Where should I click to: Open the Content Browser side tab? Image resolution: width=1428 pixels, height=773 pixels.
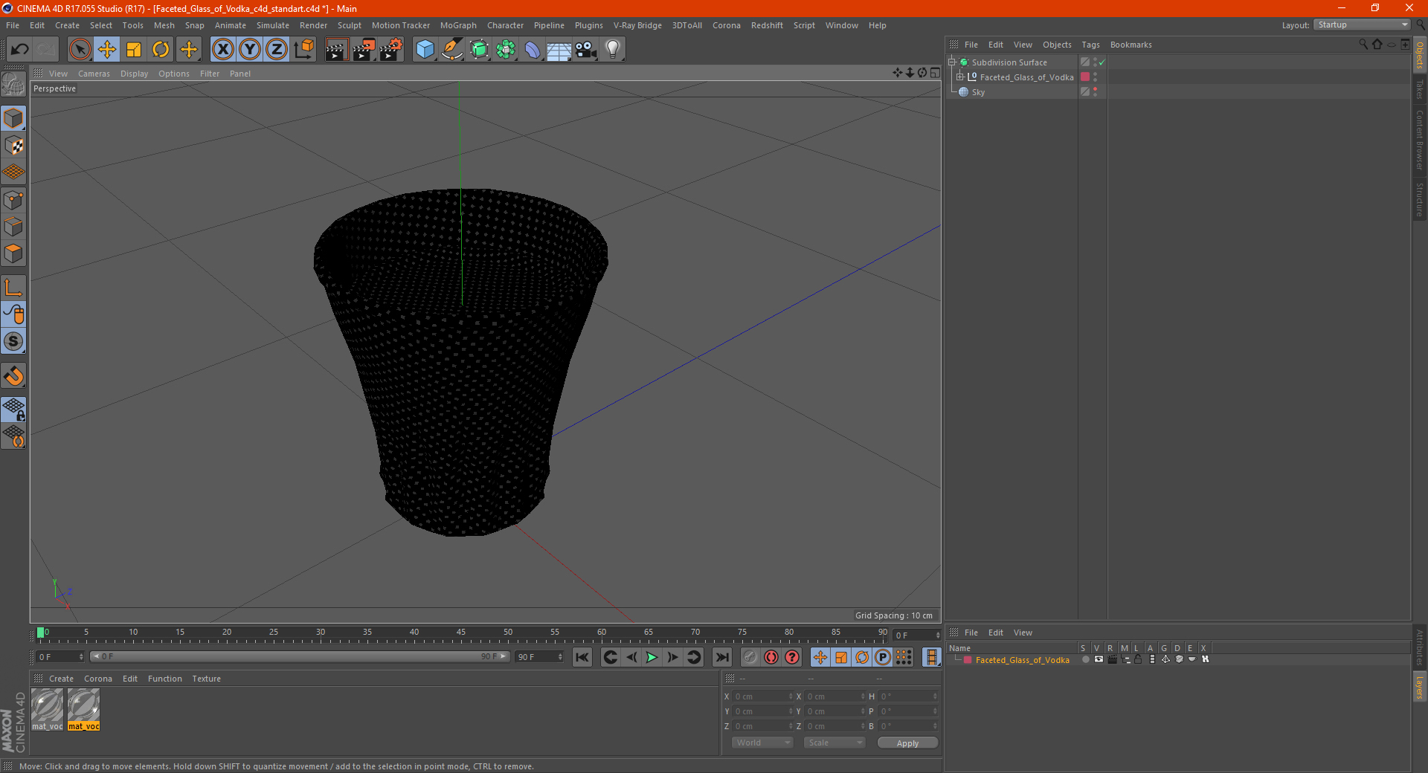pyautogui.click(x=1420, y=140)
